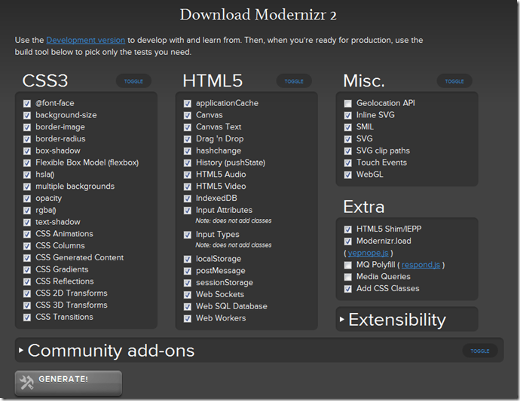This screenshot has height=401, width=520.
Task: Uncheck the @font-face checkbox
Action: [27, 104]
